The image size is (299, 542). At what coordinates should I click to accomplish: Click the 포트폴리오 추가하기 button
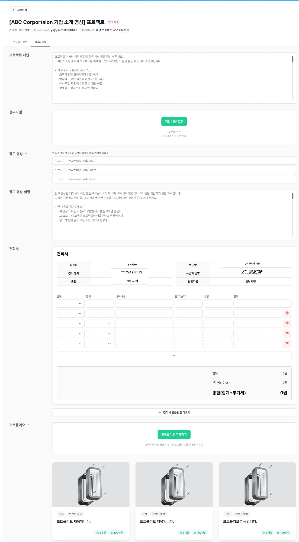pyautogui.click(x=174, y=434)
